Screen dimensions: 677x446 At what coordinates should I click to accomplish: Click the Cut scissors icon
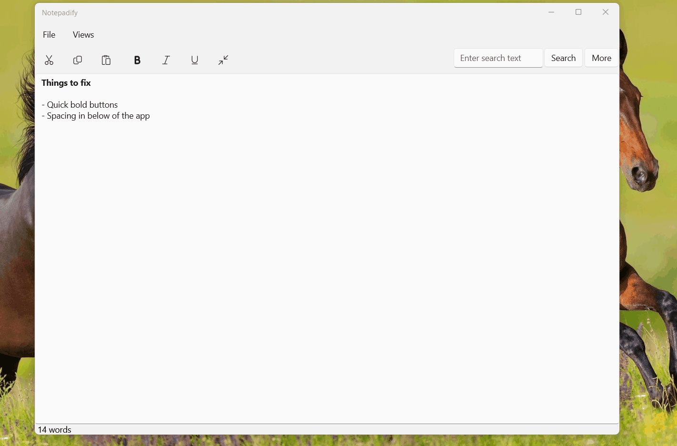point(49,60)
